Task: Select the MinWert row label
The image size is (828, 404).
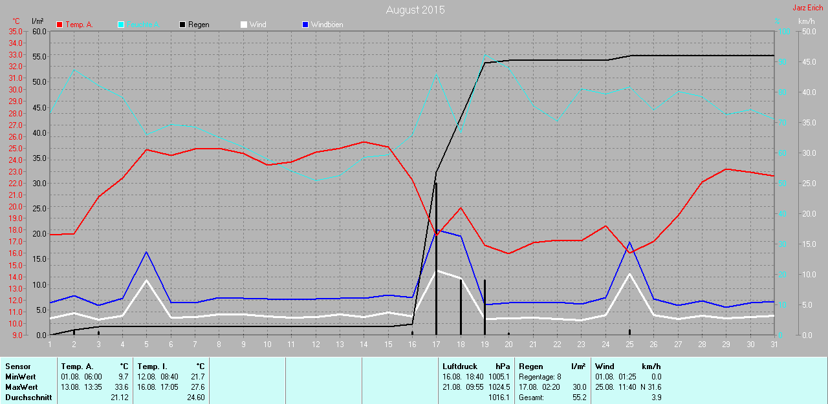Action: click(x=21, y=377)
